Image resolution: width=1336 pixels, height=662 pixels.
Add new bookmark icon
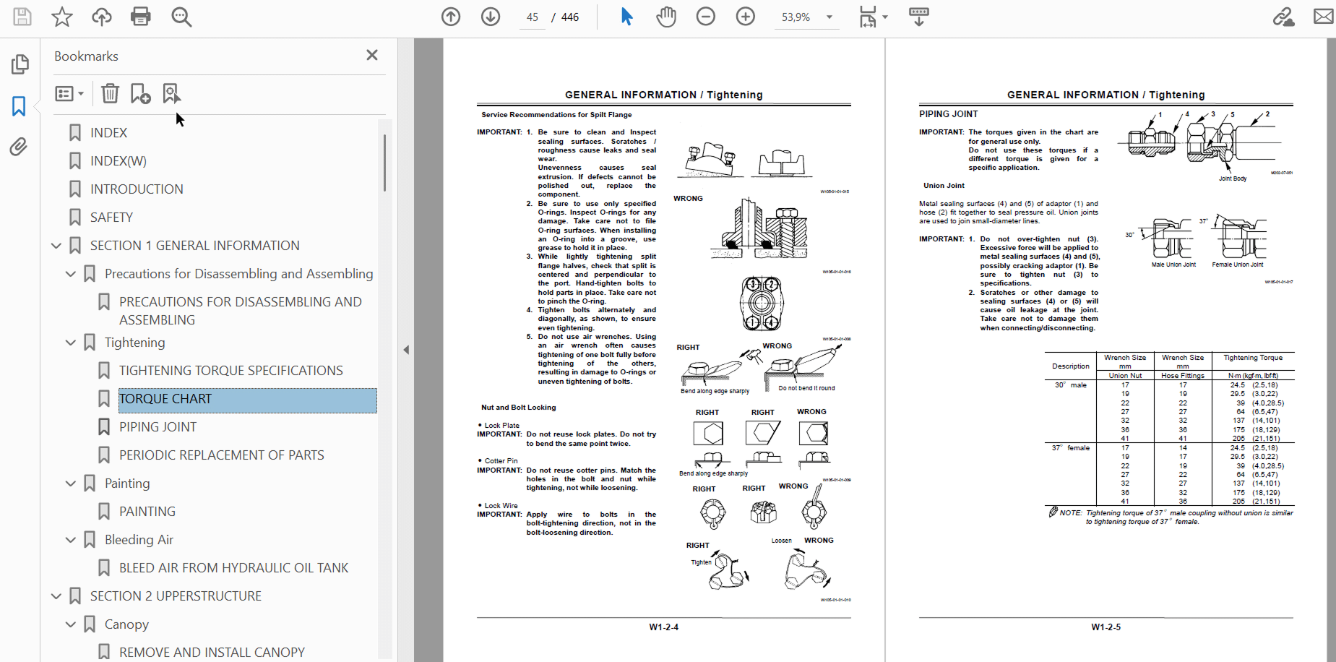coord(140,93)
